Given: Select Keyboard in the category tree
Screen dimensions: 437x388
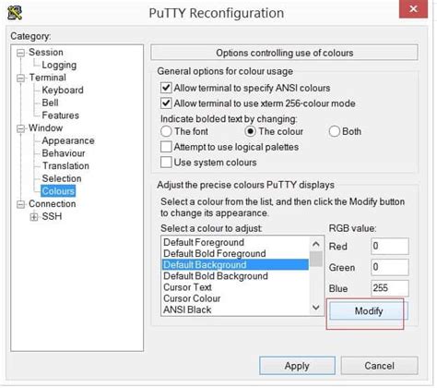Looking at the screenshot, I should click(x=63, y=90).
